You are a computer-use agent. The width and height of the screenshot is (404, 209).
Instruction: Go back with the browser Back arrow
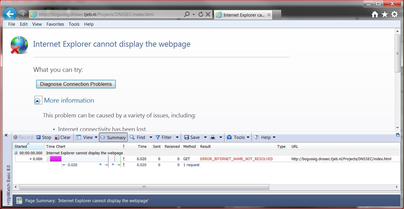pos(10,14)
